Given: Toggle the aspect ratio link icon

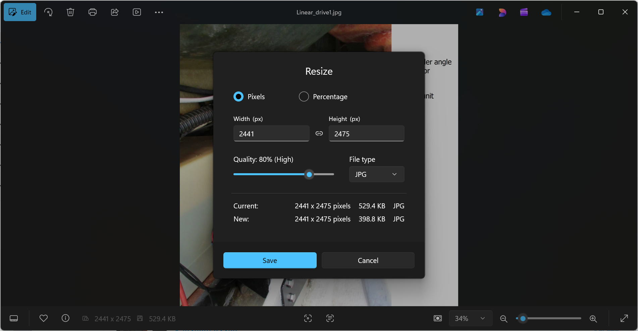Looking at the screenshot, I should pyautogui.click(x=319, y=133).
